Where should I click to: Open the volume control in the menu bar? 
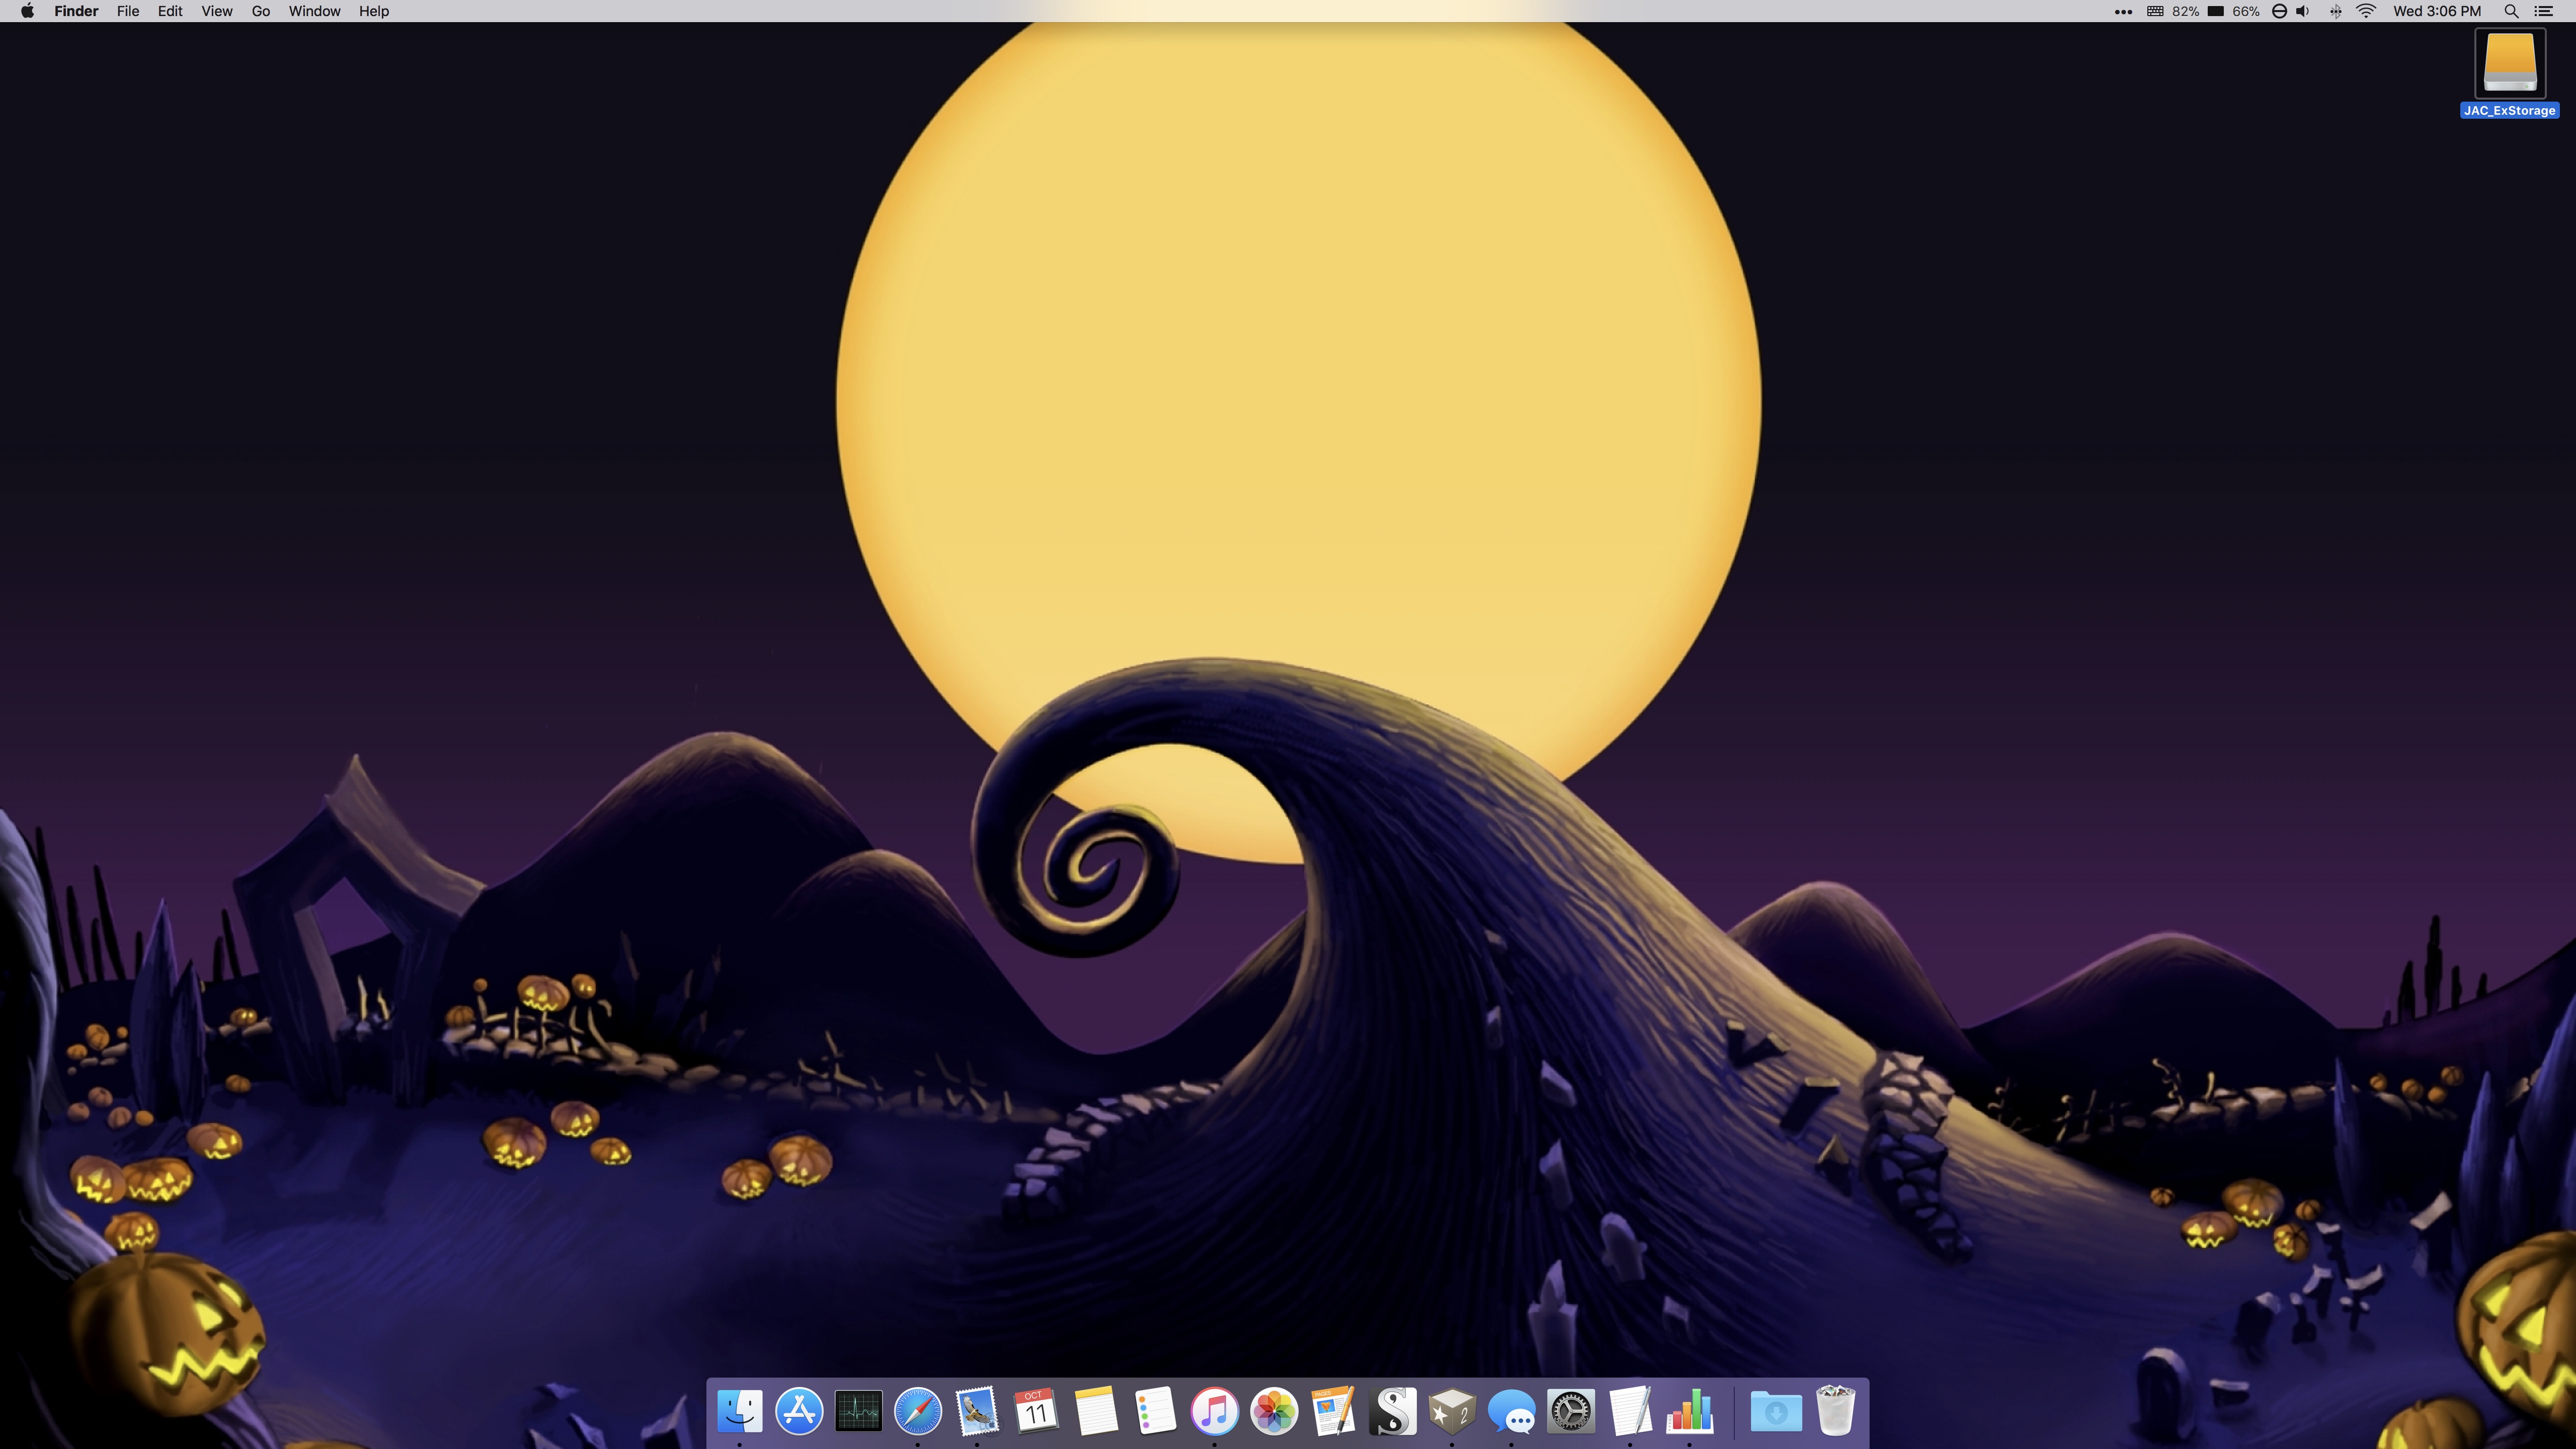coord(2303,11)
